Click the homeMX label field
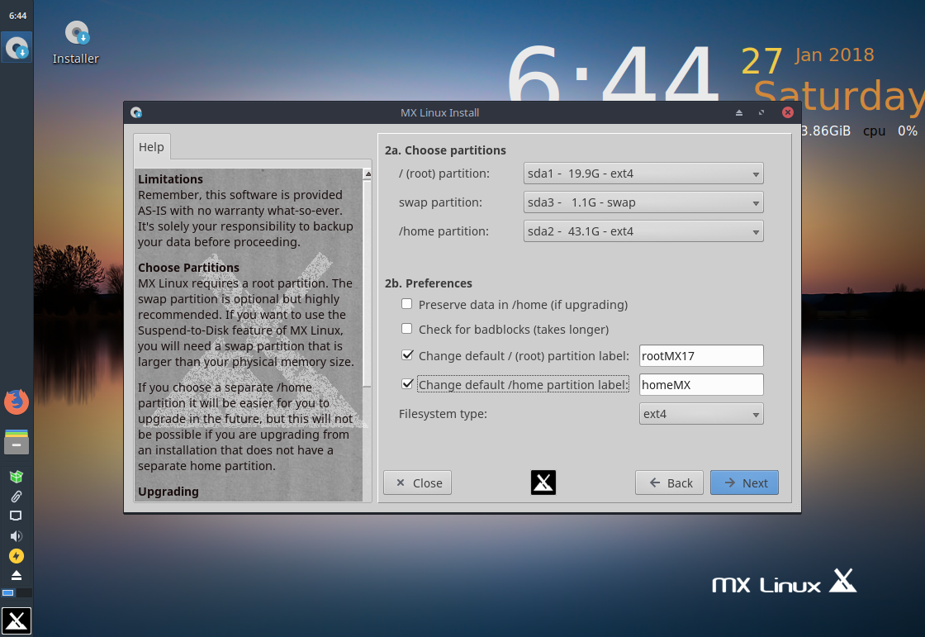 (x=701, y=385)
